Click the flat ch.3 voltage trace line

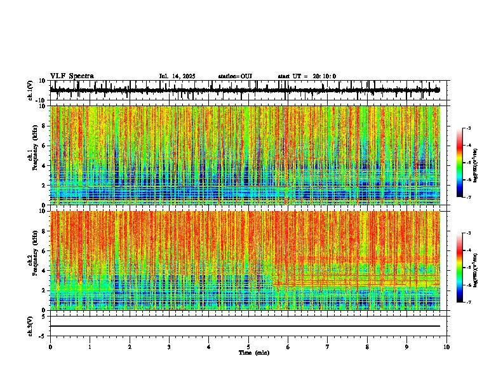[245, 326]
